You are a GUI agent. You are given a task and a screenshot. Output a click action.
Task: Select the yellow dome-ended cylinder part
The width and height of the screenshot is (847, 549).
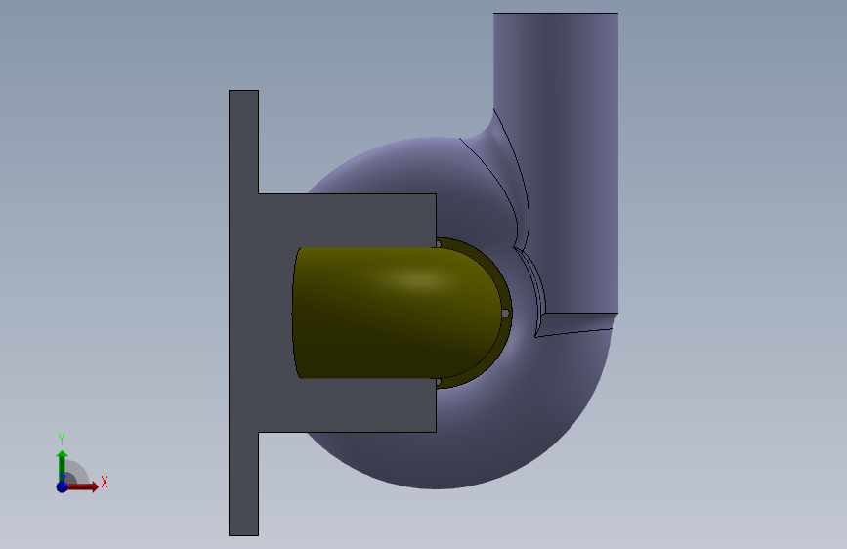pos(398,313)
